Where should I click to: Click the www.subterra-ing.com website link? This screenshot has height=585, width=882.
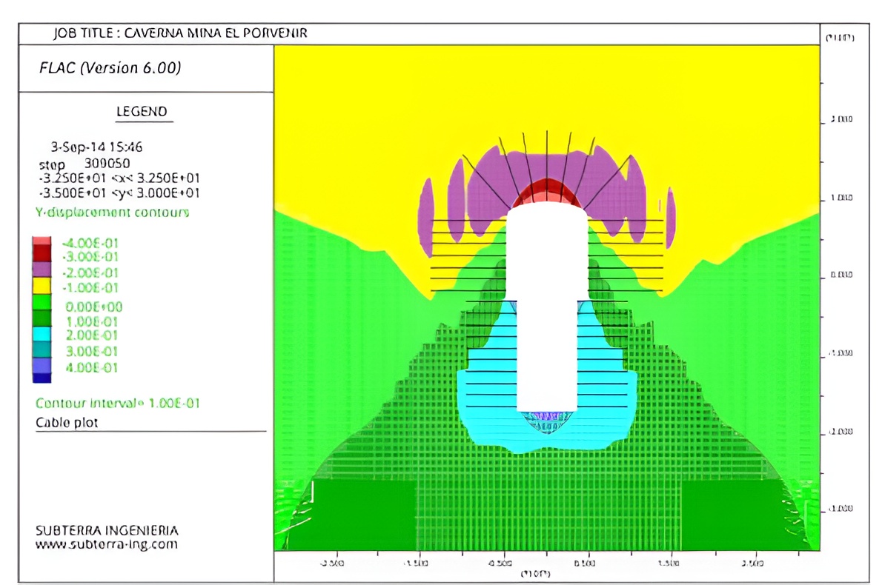click(107, 544)
